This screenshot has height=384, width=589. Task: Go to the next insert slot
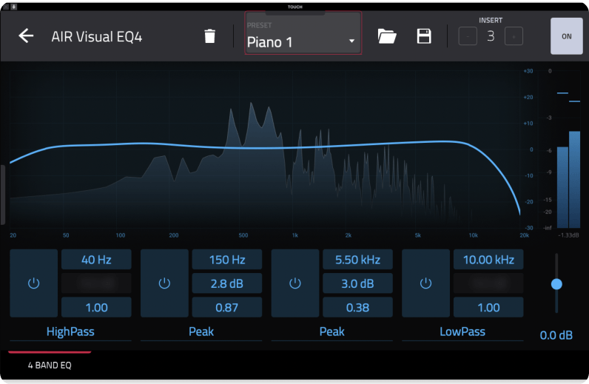[514, 36]
